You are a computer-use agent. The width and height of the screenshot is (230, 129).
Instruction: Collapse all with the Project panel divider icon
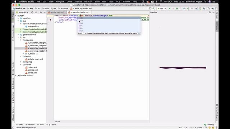pyautogui.click(x=36, y=13)
